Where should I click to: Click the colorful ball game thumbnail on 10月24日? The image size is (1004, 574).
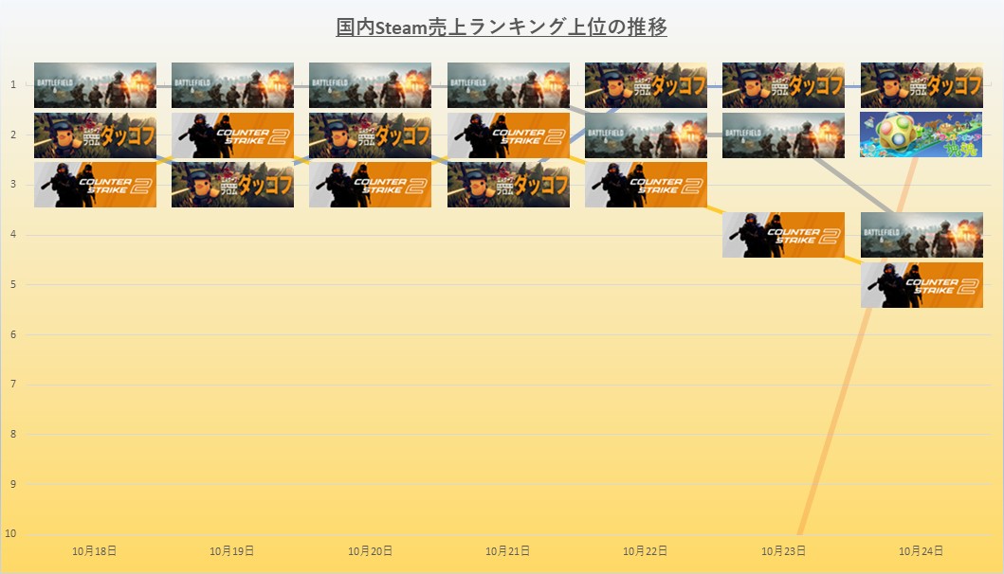point(921,135)
